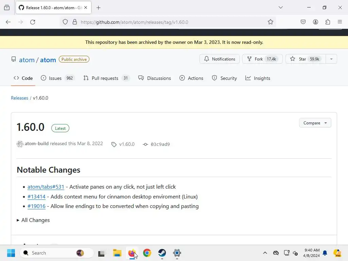Open the #13414 pull request link
Viewport: 348px width, 261px height.
coord(36,197)
